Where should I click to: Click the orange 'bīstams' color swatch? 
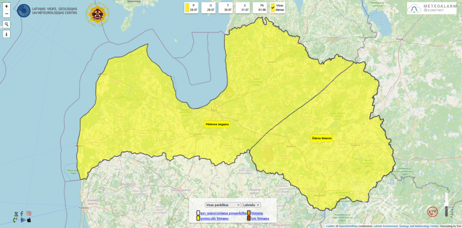249,213
